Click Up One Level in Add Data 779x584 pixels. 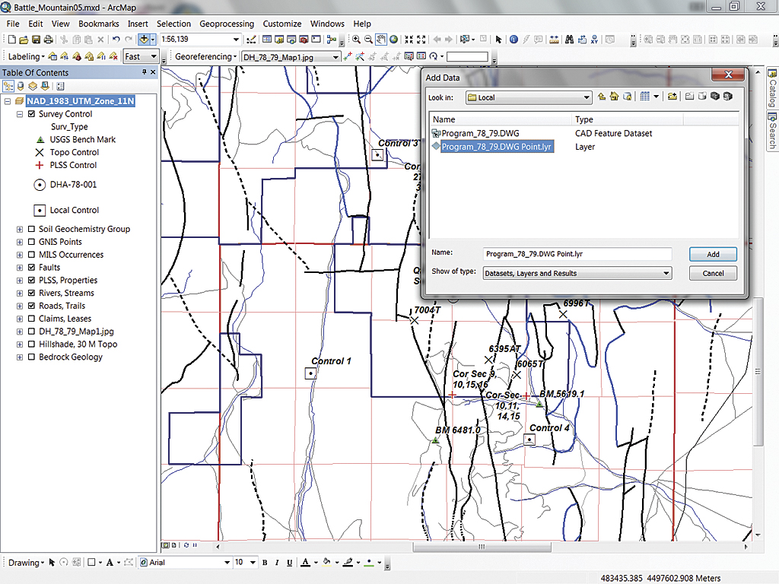click(x=602, y=97)
